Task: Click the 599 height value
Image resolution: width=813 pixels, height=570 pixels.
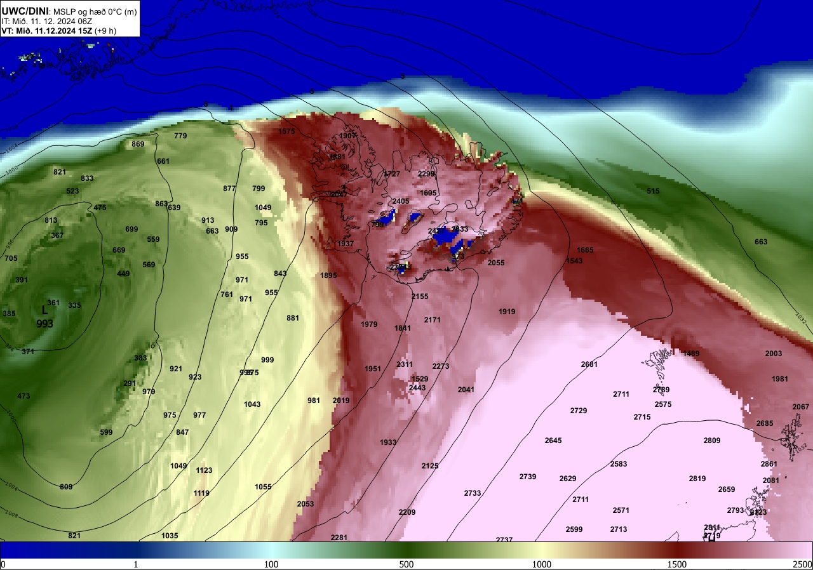Action: (106, 432)
